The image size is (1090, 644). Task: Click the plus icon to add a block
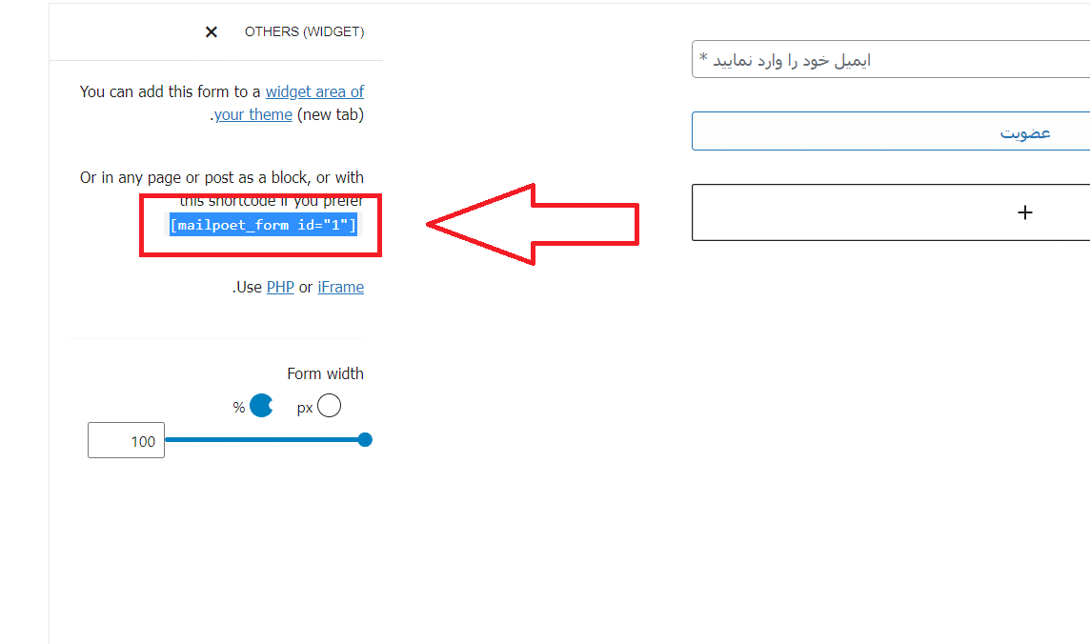[x=1024, y=212]
